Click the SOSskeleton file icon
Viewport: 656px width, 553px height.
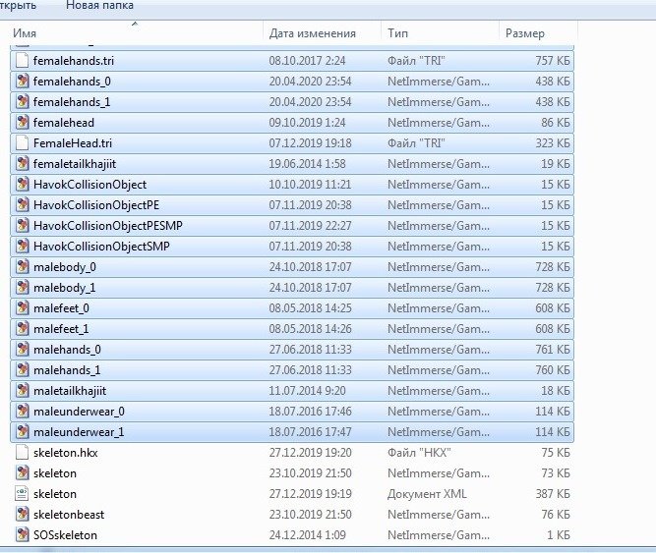coord(24,535)
